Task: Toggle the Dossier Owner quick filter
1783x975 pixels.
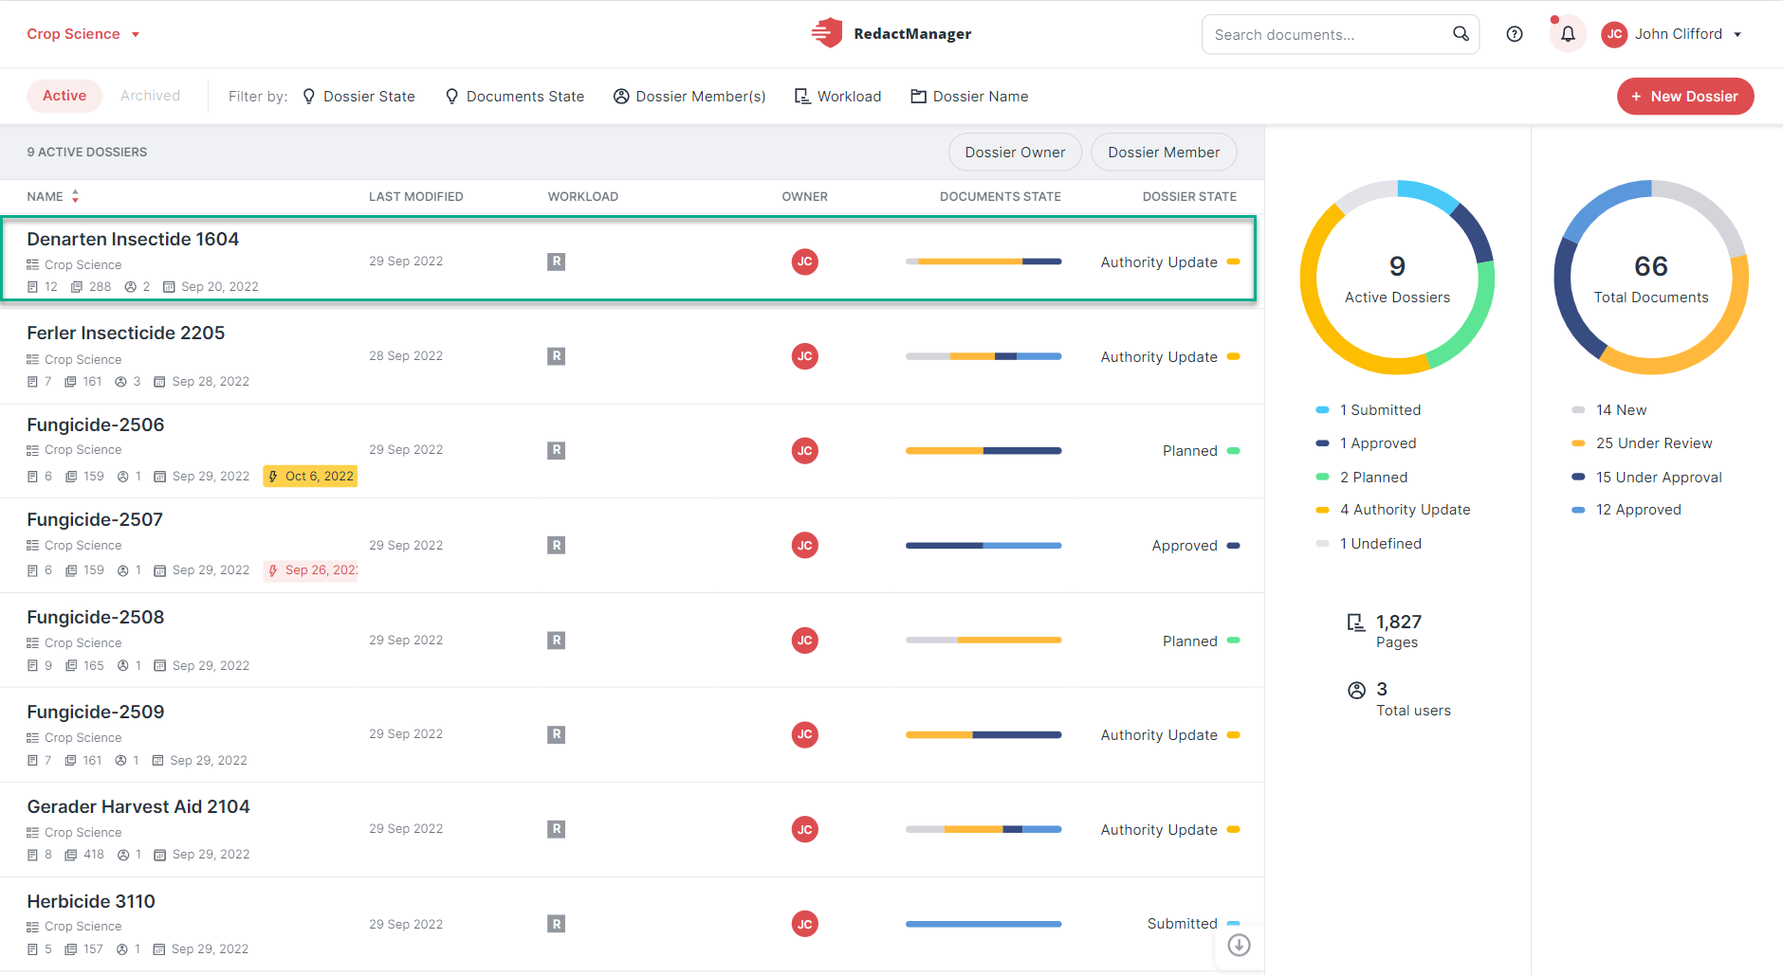Action: [1015, 153]
